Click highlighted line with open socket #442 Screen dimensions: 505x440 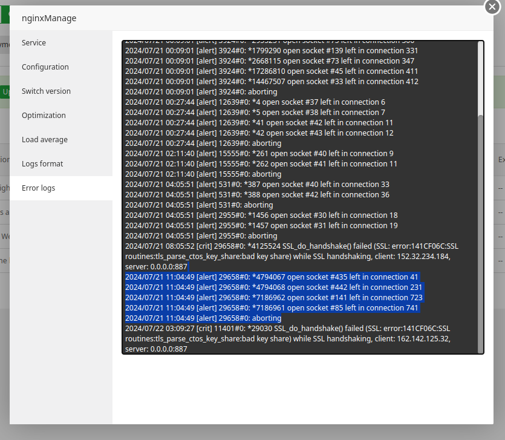[274, 287]
